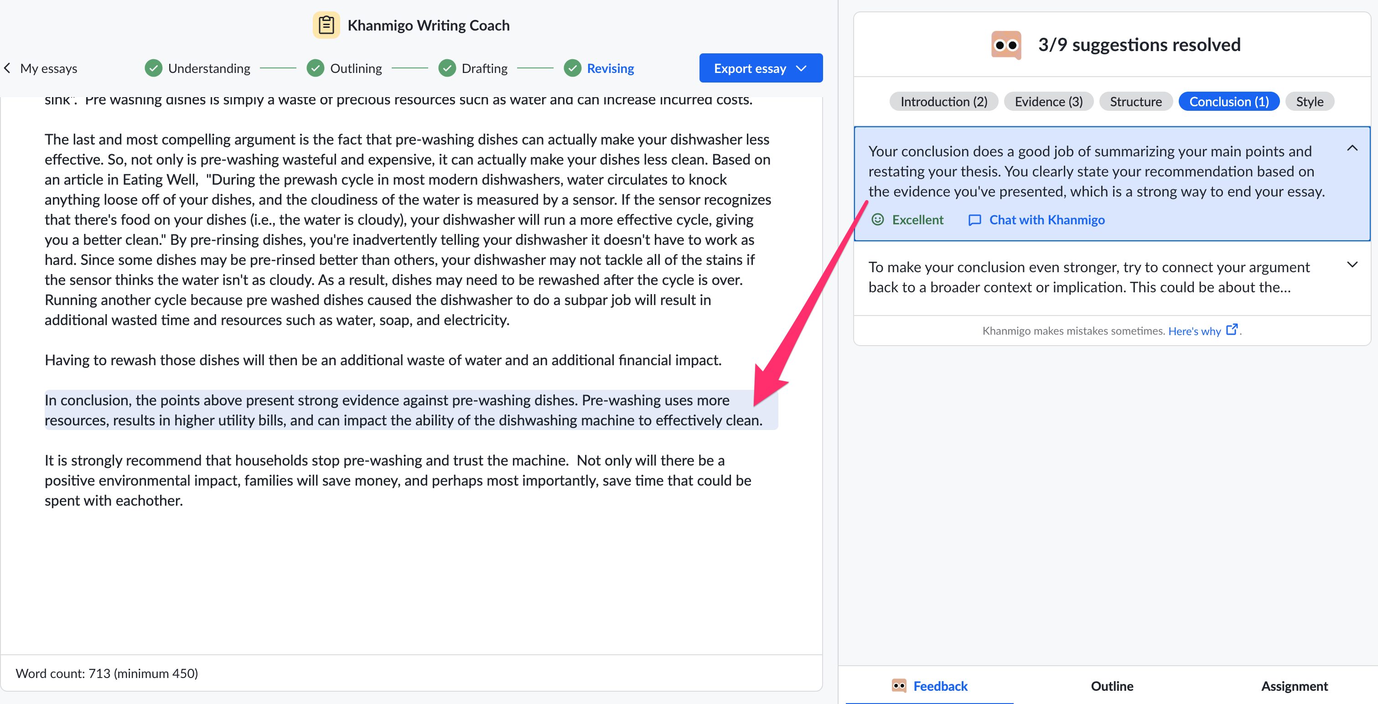Click the green checkmark on Outlining step
Viewport: 1378px width, 704px height.
316,68
